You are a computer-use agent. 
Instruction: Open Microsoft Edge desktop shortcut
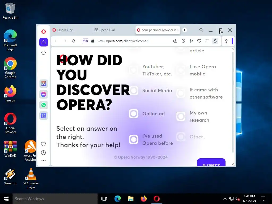10,40
